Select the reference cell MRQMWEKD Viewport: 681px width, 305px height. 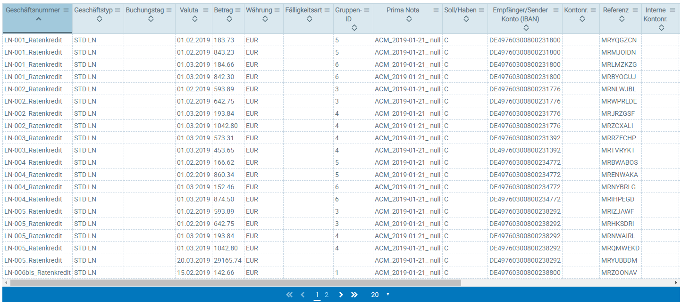click(621, 248)
